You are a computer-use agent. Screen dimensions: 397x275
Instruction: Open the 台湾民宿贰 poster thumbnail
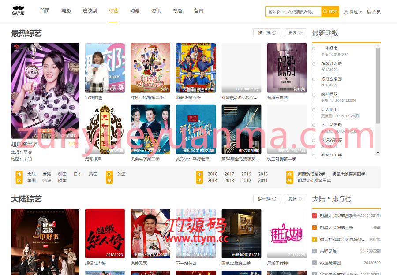[x=287, y=67]
